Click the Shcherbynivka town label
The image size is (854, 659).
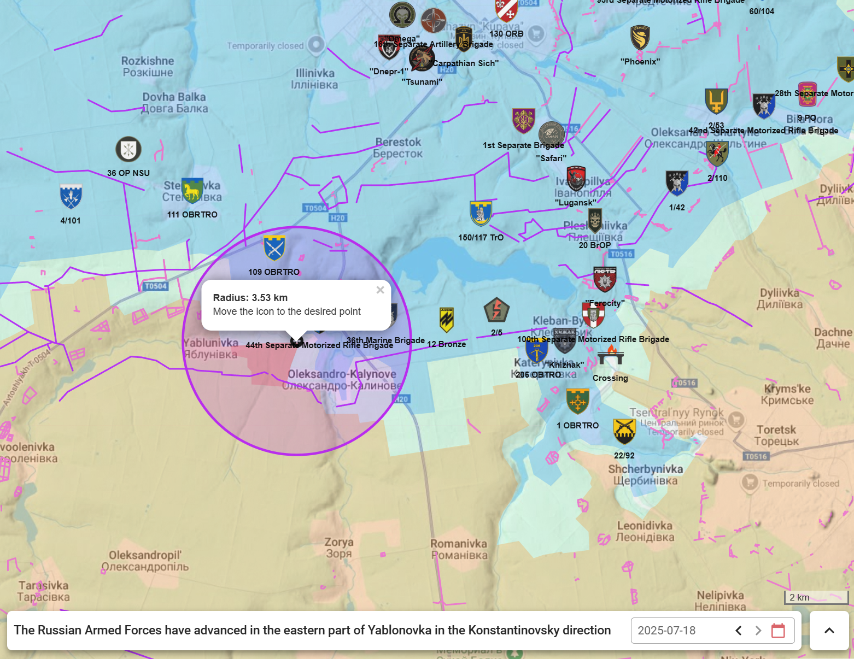pyautogui.click(x=646, y=475)
